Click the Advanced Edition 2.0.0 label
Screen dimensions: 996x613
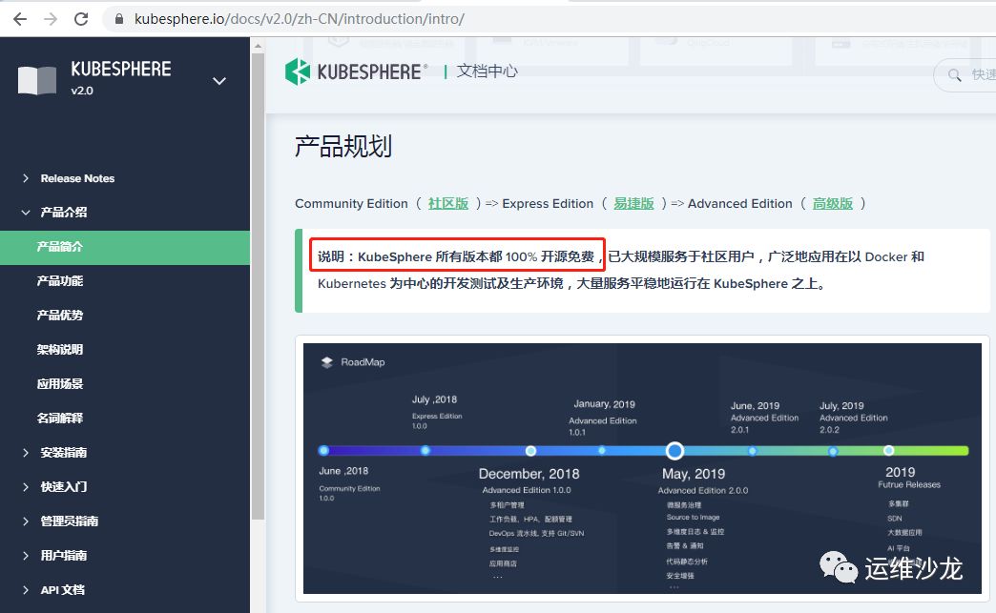(702, 491)
